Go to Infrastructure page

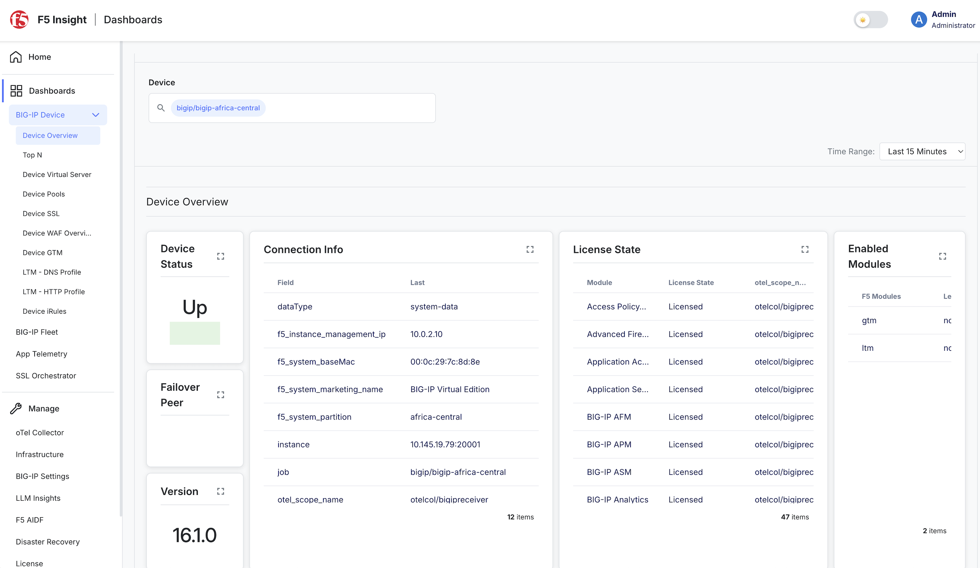tap(39, 455)
